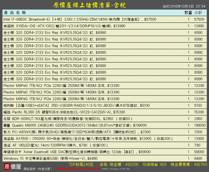209x172 pixels.
Task: Click the 數量 column header
Action: click(188, 13)
